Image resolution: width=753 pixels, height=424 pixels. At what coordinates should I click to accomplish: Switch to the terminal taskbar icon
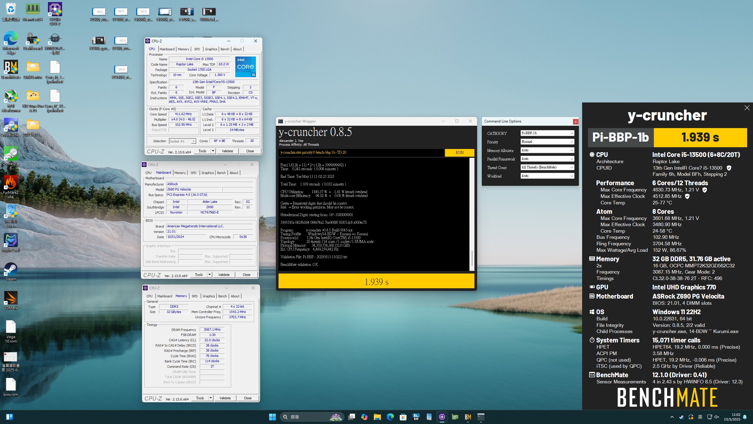point(481,417)
